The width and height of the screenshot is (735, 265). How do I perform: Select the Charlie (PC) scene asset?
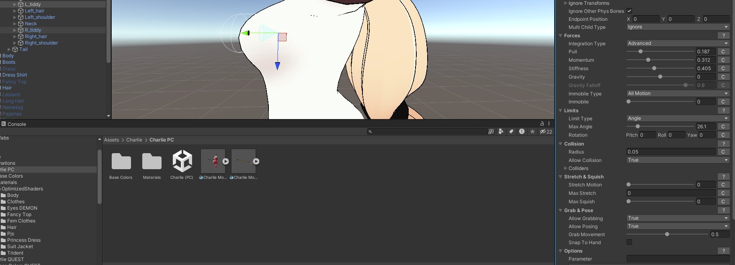tap(182, 161)
